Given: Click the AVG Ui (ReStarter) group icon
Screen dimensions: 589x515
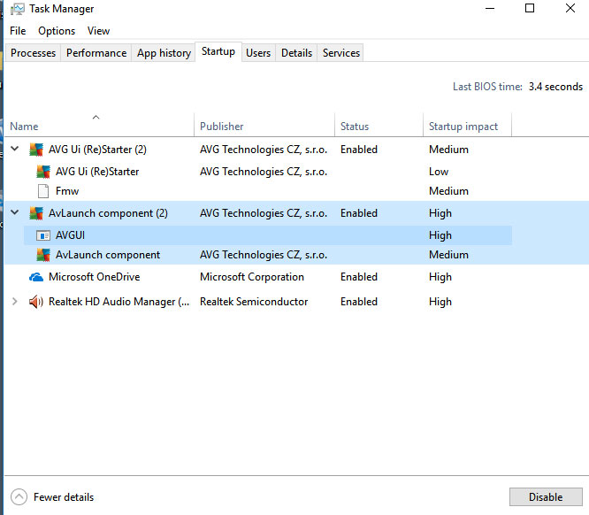Looking at the screenshot, I should coord(36,150).
